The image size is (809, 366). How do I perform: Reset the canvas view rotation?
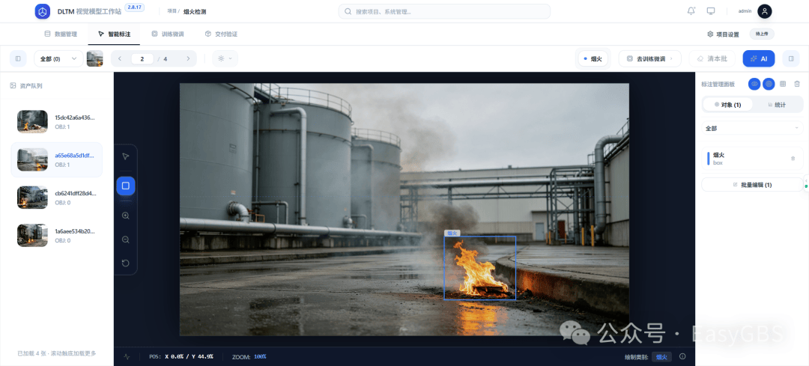click(x=125, y=263)
